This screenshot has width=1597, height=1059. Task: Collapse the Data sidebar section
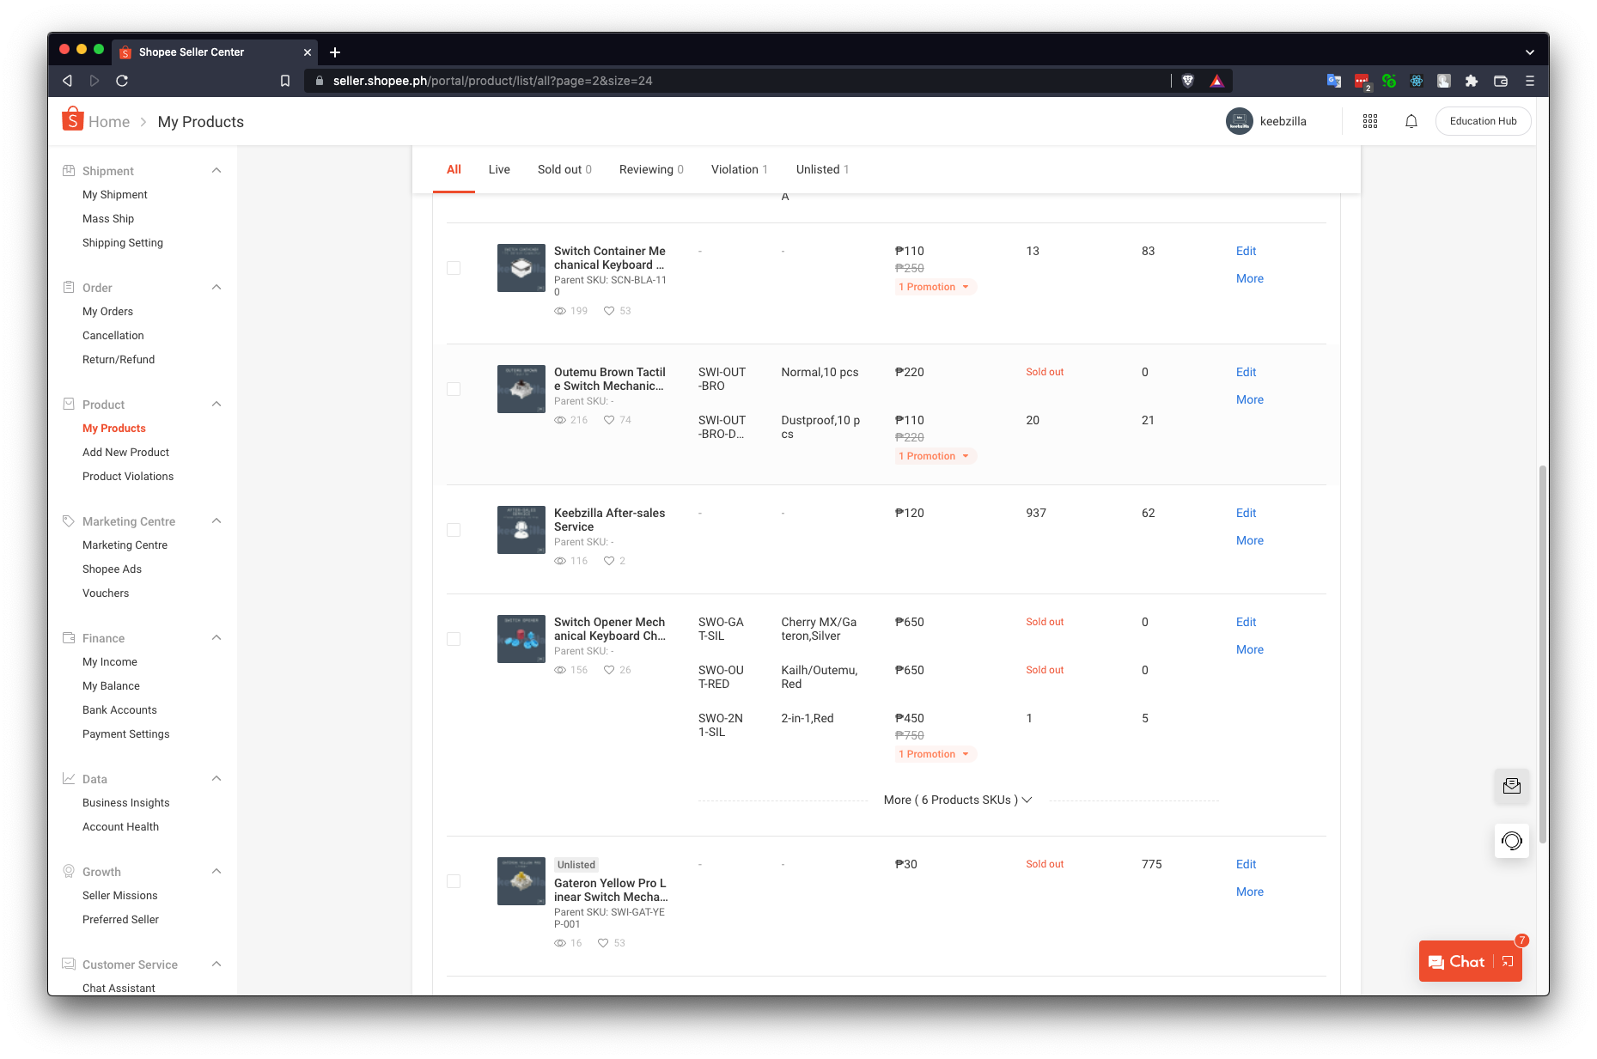(216, 779)
